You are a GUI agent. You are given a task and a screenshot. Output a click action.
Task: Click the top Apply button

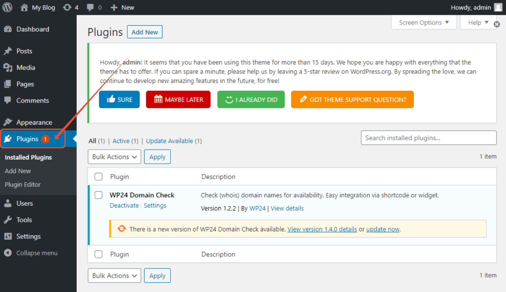[157, 157]
